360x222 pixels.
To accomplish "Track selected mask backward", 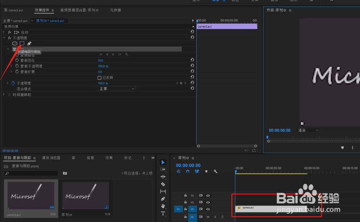I will pos(107,54).
